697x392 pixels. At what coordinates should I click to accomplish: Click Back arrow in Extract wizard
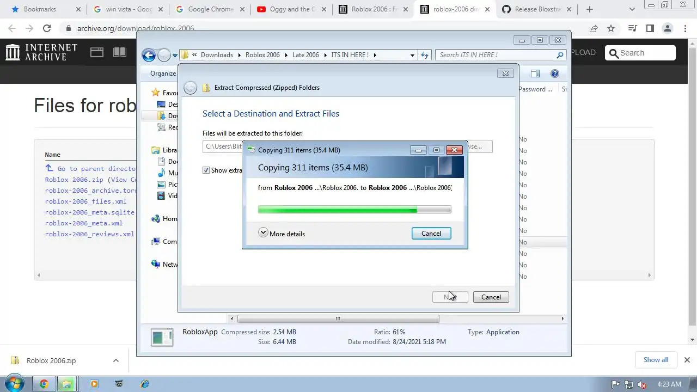190,88
